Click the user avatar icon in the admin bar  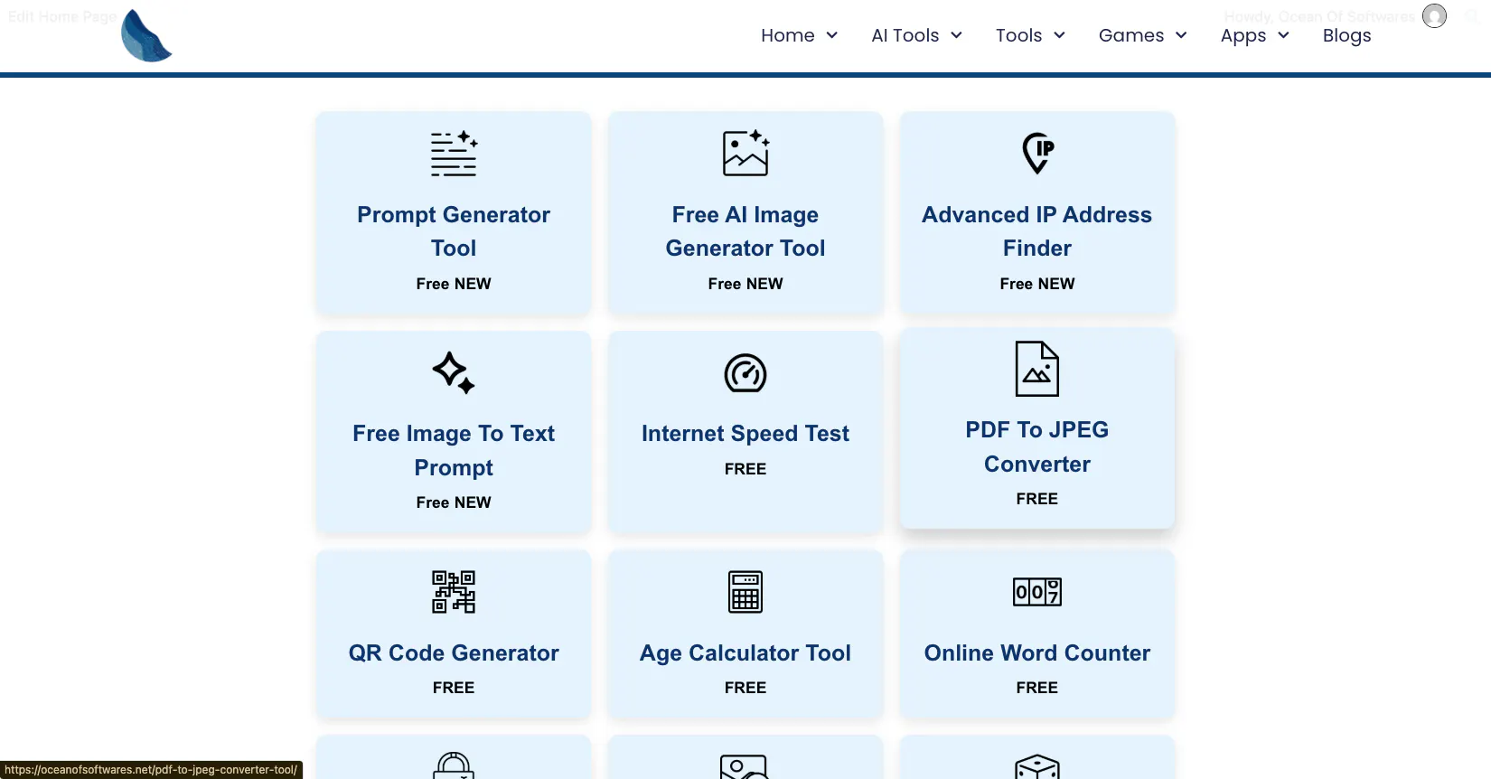[1434, 16]
